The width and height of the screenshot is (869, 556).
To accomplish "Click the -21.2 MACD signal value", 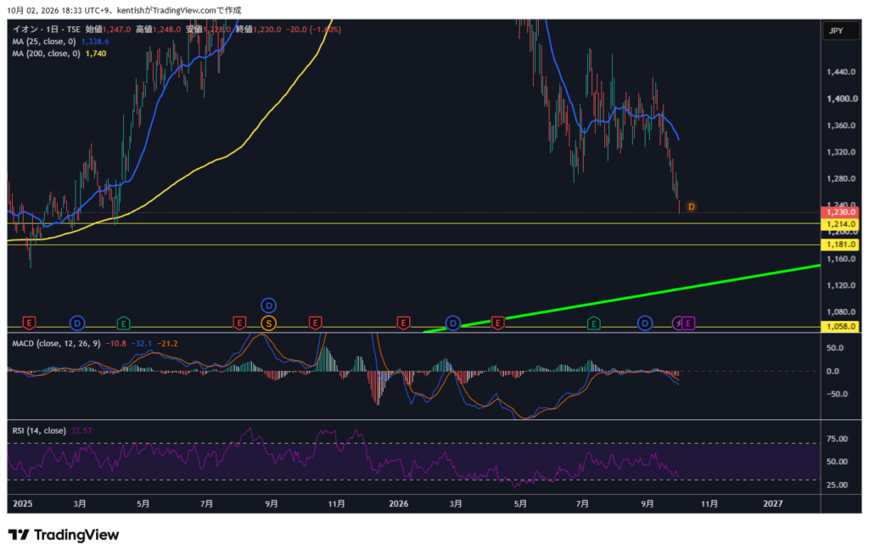I will pyautogui.click(x=167, y=344).
